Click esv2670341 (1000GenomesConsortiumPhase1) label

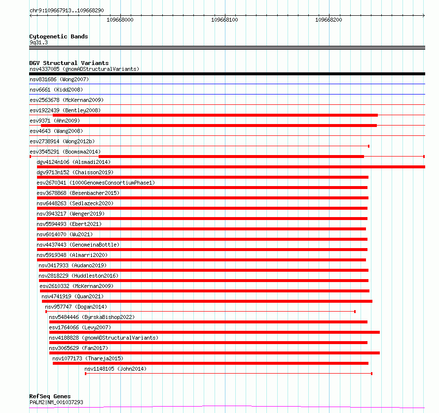pos(96,183)
